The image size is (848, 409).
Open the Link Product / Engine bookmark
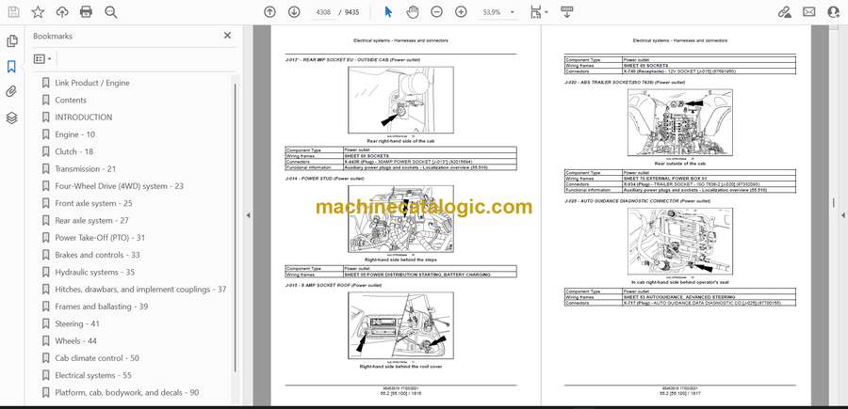(92, 83)
